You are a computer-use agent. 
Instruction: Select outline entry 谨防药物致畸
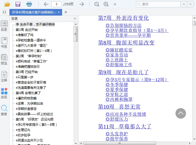(26, 98)
